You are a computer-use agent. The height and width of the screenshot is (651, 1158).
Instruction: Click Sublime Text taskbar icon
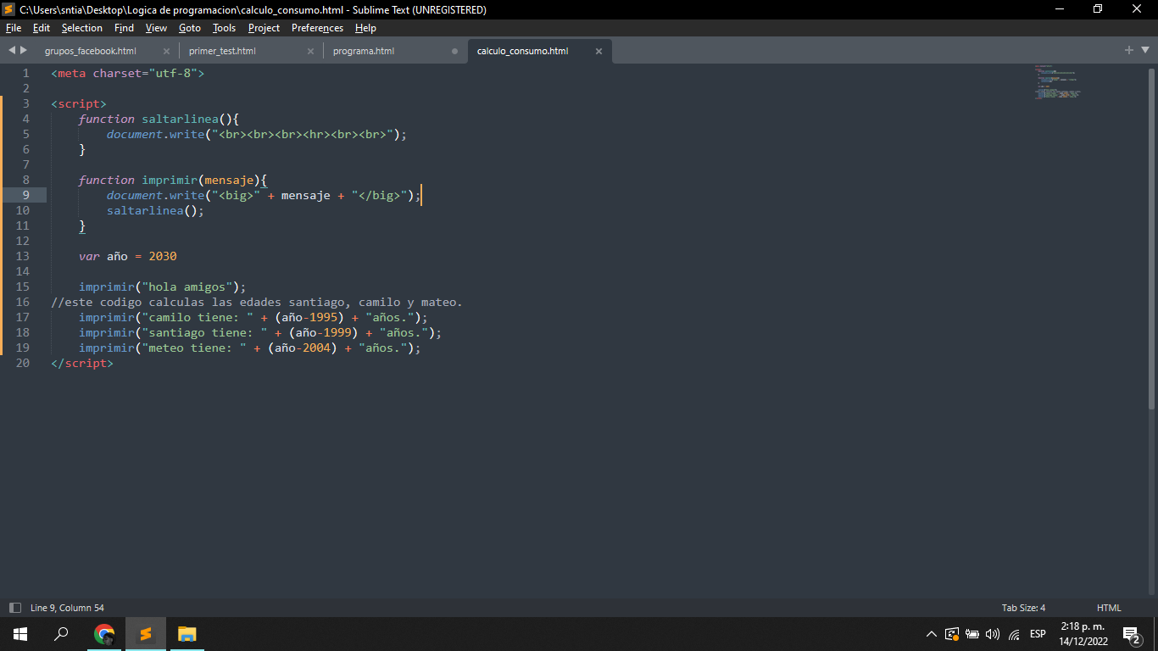click(146, 633)
